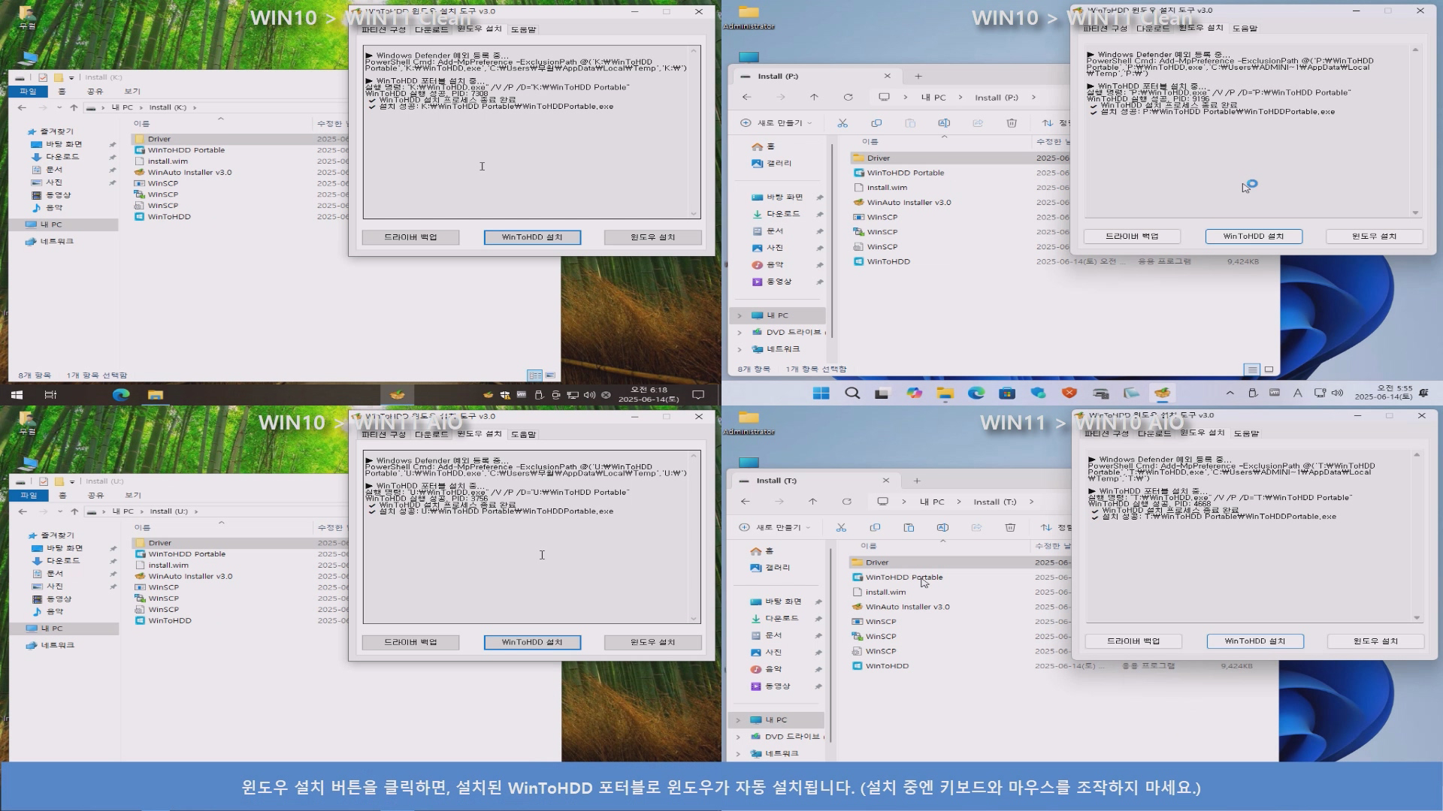Switch Install (K:) explorer to details view
Image resolution: width=1443 pixels, height=811 pixels.
(534, 375)
